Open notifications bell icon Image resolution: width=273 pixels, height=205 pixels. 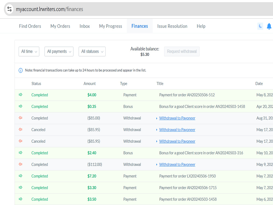pyautogui.click(x=269, y=26)
